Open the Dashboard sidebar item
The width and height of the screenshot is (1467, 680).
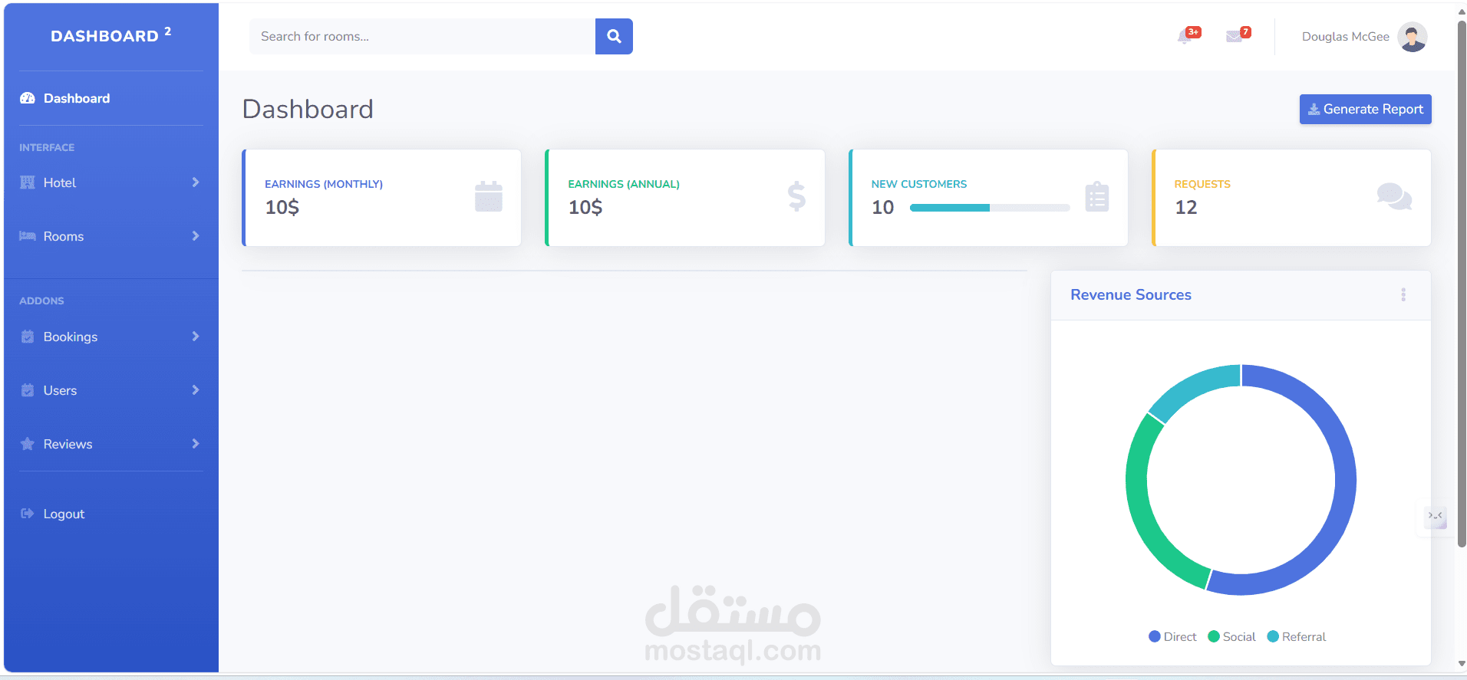[x=111, y=98]
